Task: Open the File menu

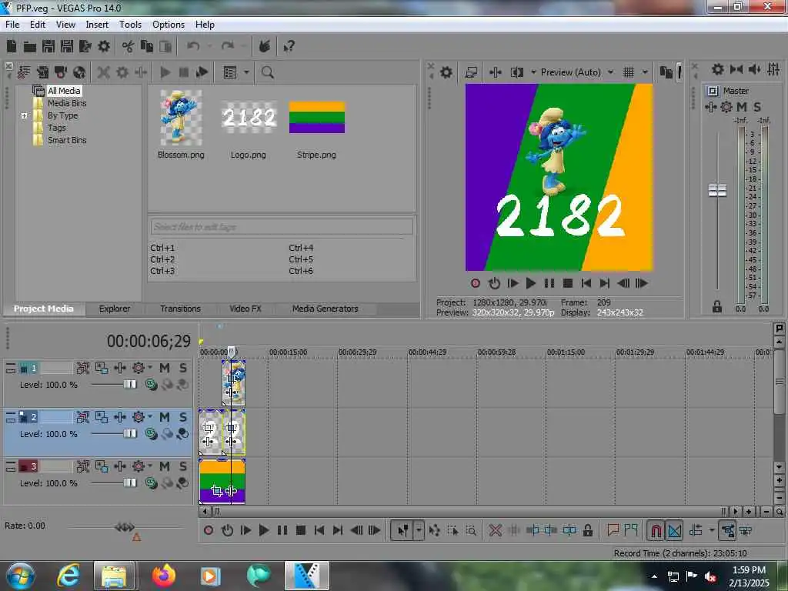Action: point(12,25)
